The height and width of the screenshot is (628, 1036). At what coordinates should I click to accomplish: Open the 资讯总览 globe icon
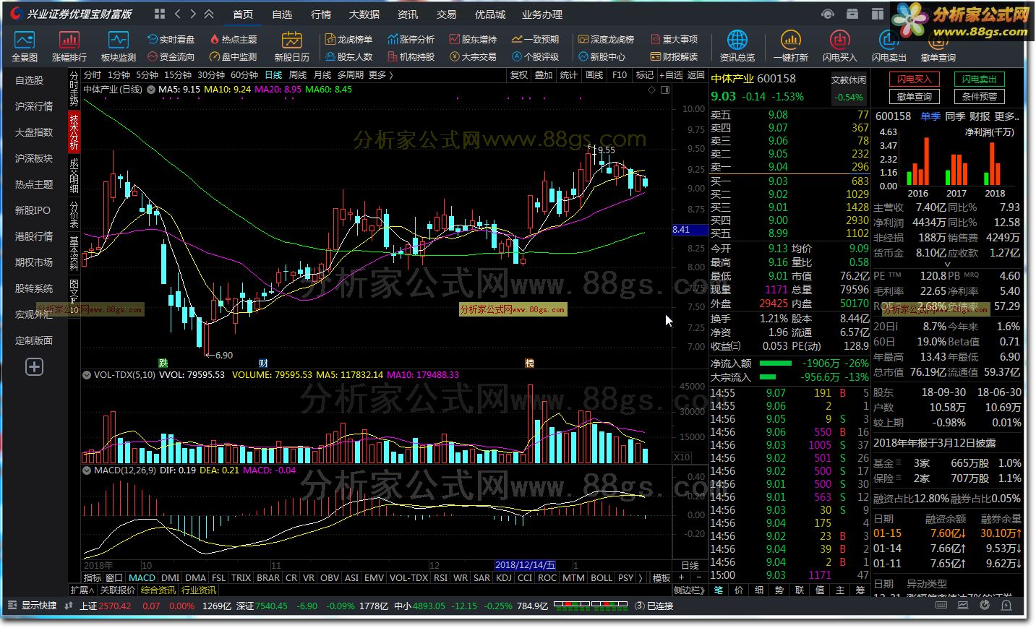[737, 46]
